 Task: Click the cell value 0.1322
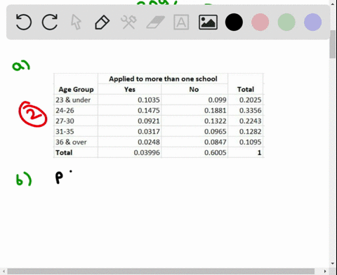click(216, 121)
